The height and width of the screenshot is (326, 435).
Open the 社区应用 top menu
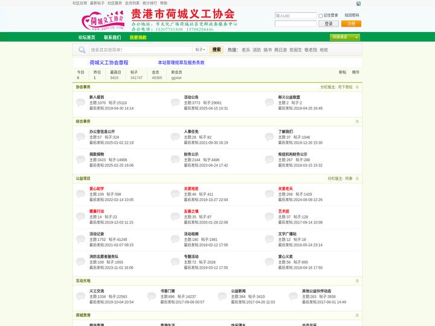pyautogui.click(x=80, y=3)
